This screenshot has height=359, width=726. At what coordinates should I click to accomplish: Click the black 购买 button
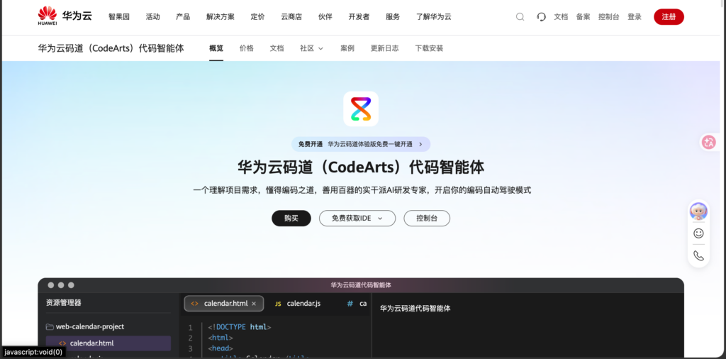tap(291, 219)
